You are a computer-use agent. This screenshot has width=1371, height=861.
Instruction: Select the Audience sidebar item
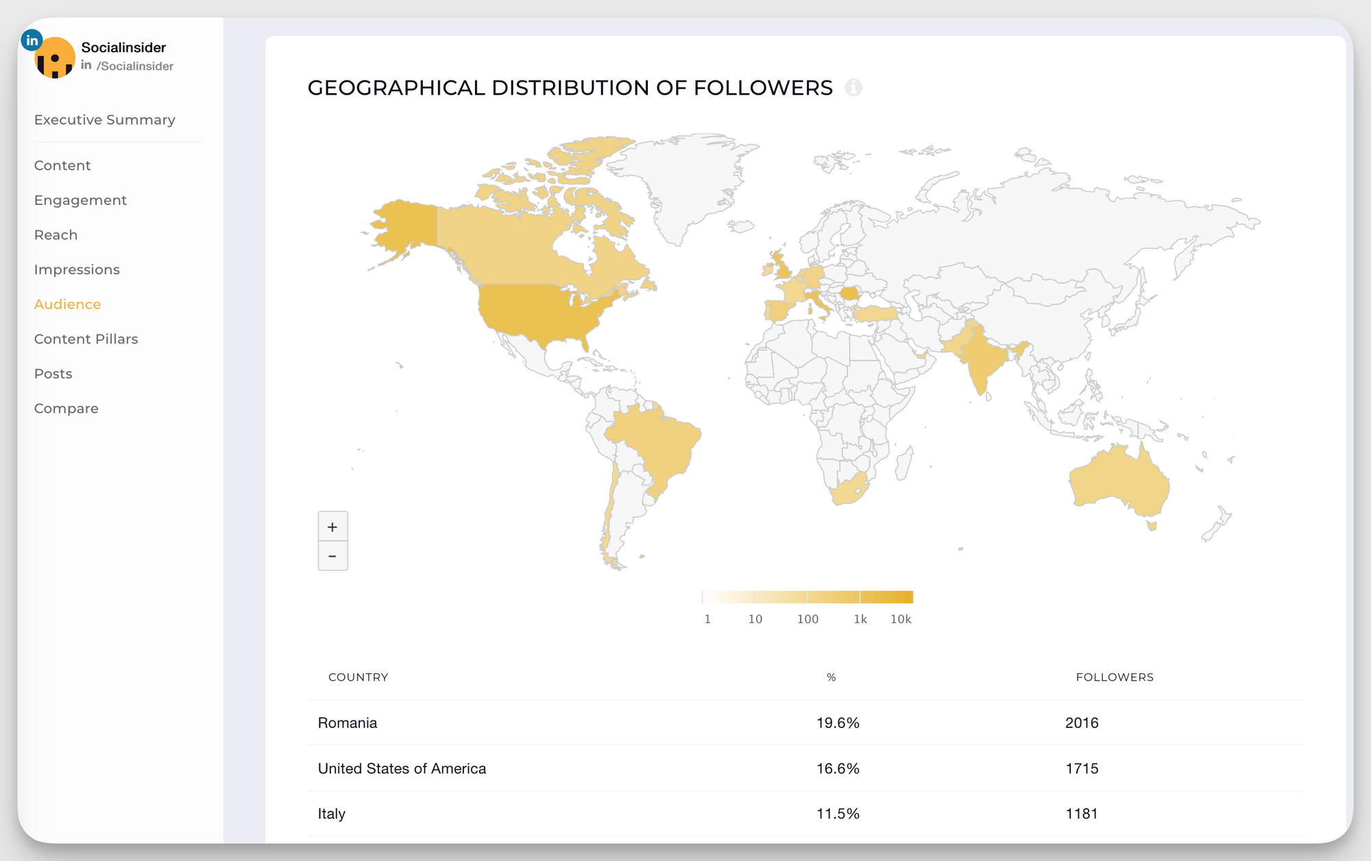click(x=67, y=304)
